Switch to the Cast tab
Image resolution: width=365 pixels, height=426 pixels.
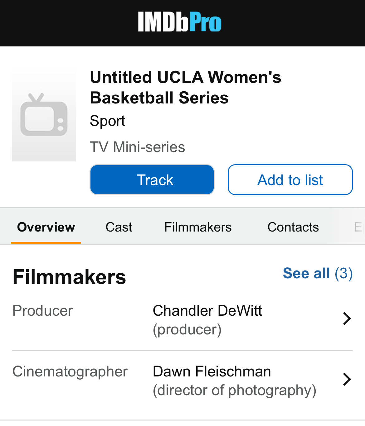119,227
